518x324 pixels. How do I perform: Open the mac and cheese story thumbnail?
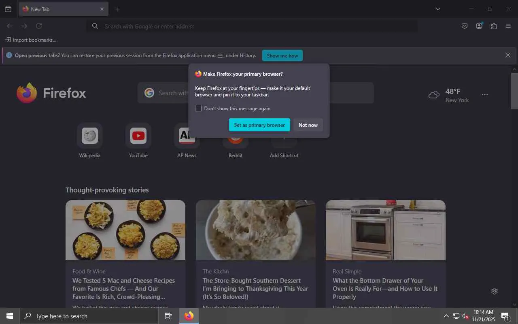[x=125, y=230]
